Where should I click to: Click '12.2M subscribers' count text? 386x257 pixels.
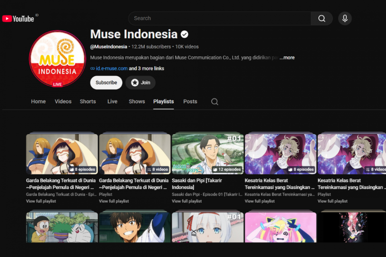click(151, 47)
